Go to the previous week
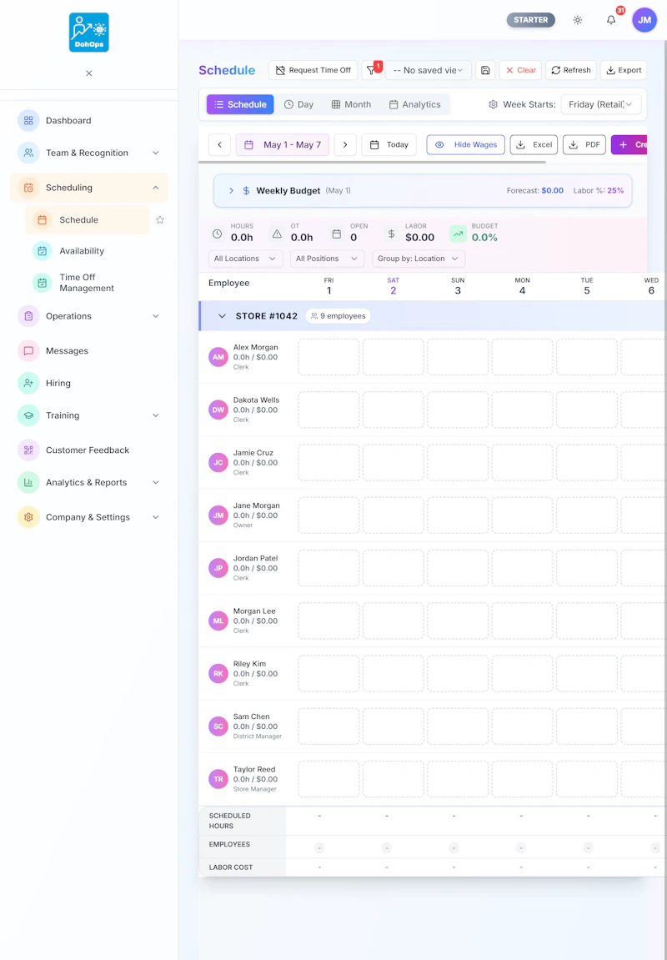Image resolution: width=667 pixels, height=960 pixels. [219, 145]
